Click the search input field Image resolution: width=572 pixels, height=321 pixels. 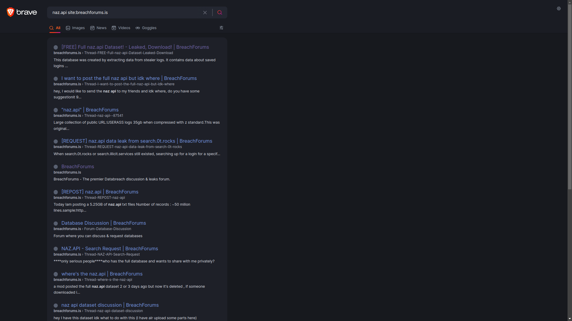click(x=125, y=12)
